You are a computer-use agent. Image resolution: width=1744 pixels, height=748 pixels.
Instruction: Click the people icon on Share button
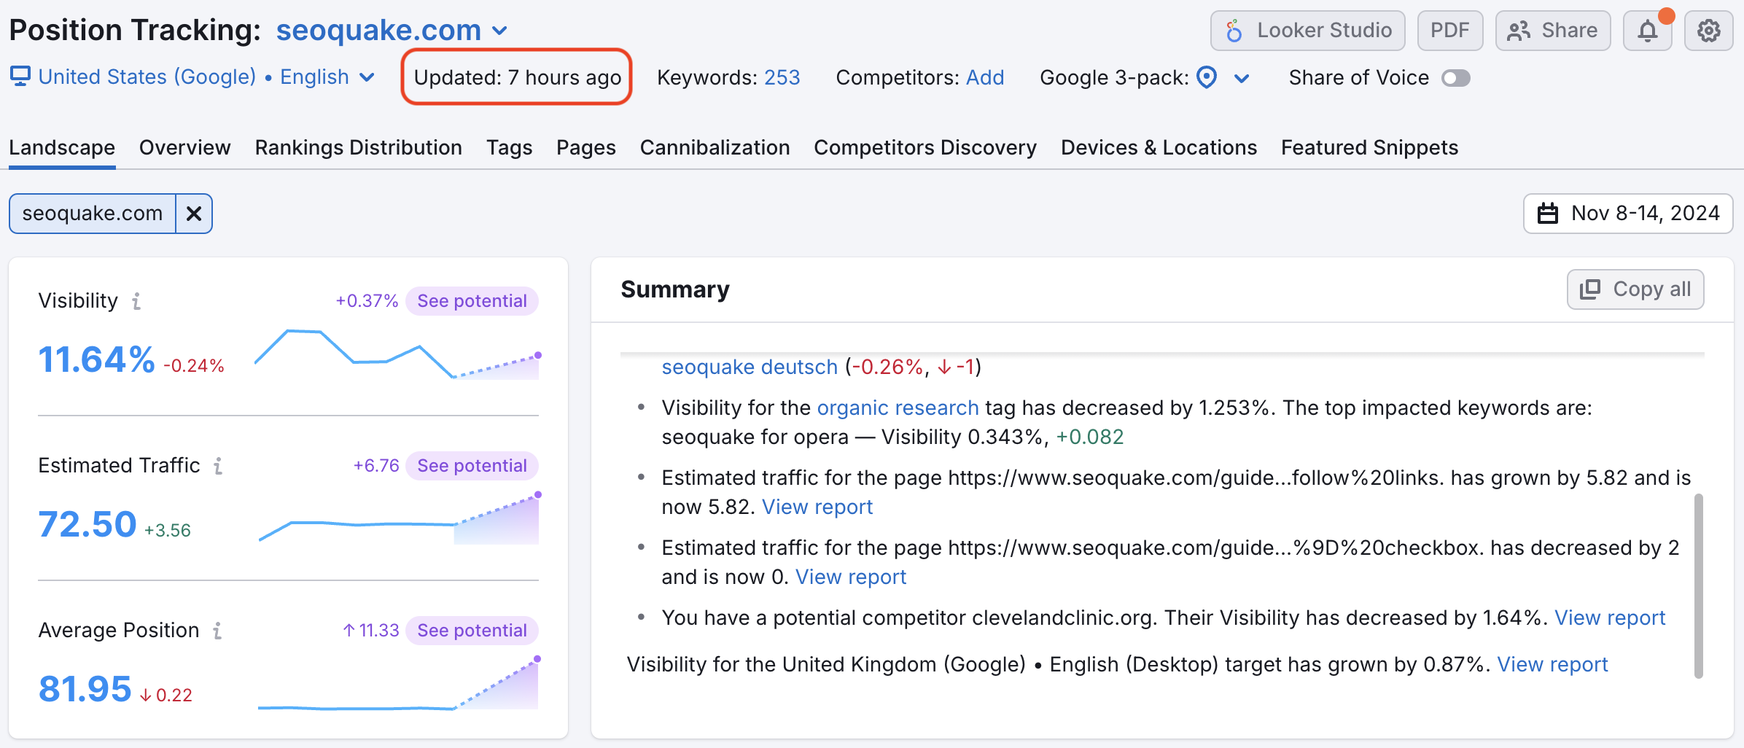[1519, 31]
